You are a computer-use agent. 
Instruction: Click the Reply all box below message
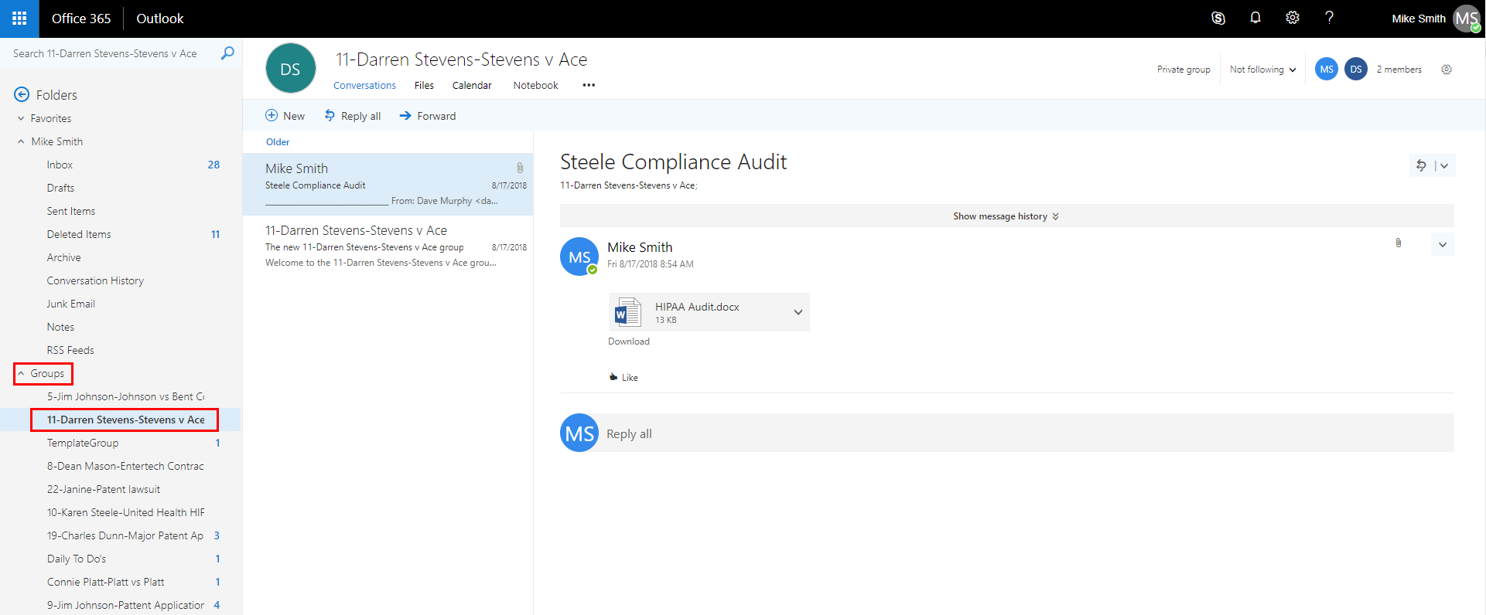click(x=1027, y=433)
